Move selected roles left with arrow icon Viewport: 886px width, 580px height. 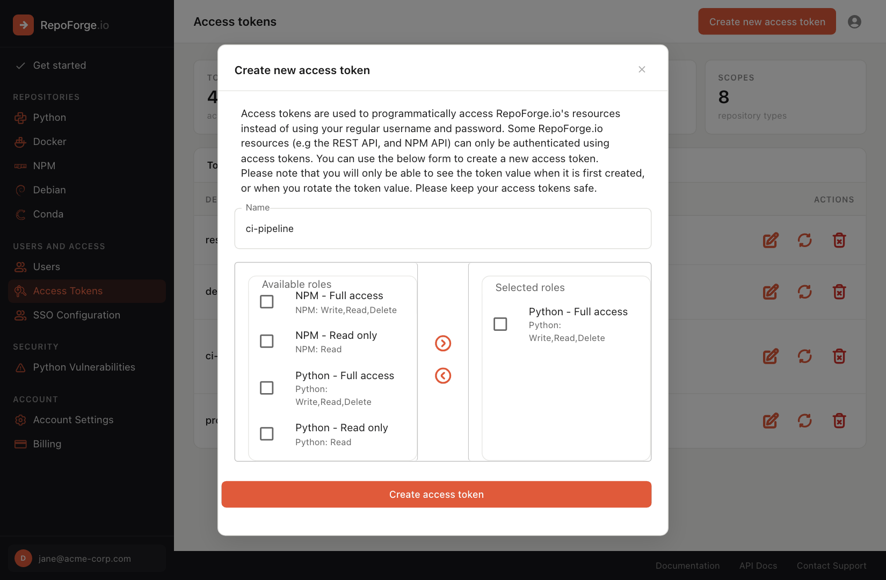[x=443, y=375]
